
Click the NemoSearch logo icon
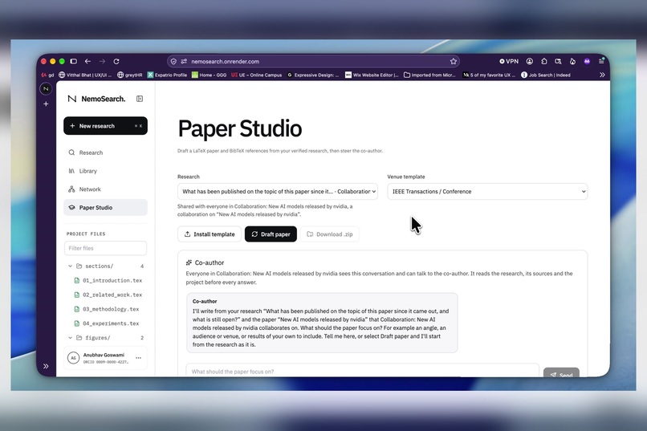click(x=71, y=99)
